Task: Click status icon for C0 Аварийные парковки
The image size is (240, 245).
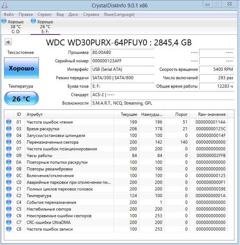Action: (x=9, y=182)
